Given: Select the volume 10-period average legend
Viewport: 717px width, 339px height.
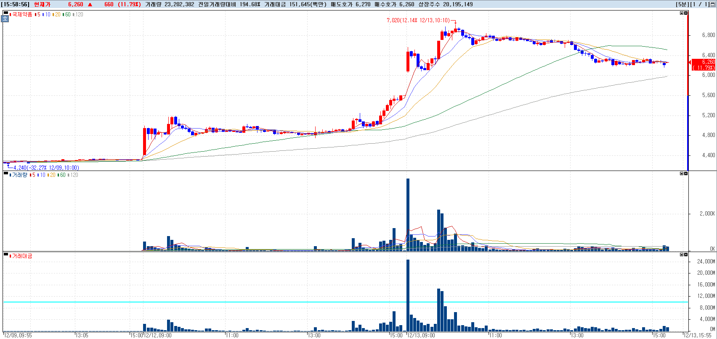Looking at the screenshot, I should [41, 175].
